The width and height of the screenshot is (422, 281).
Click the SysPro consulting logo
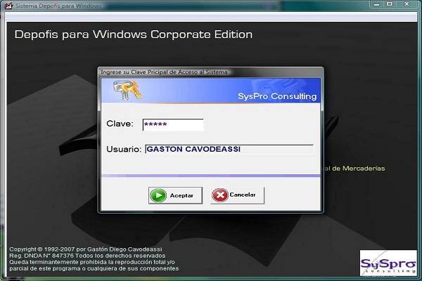(388, 263)
